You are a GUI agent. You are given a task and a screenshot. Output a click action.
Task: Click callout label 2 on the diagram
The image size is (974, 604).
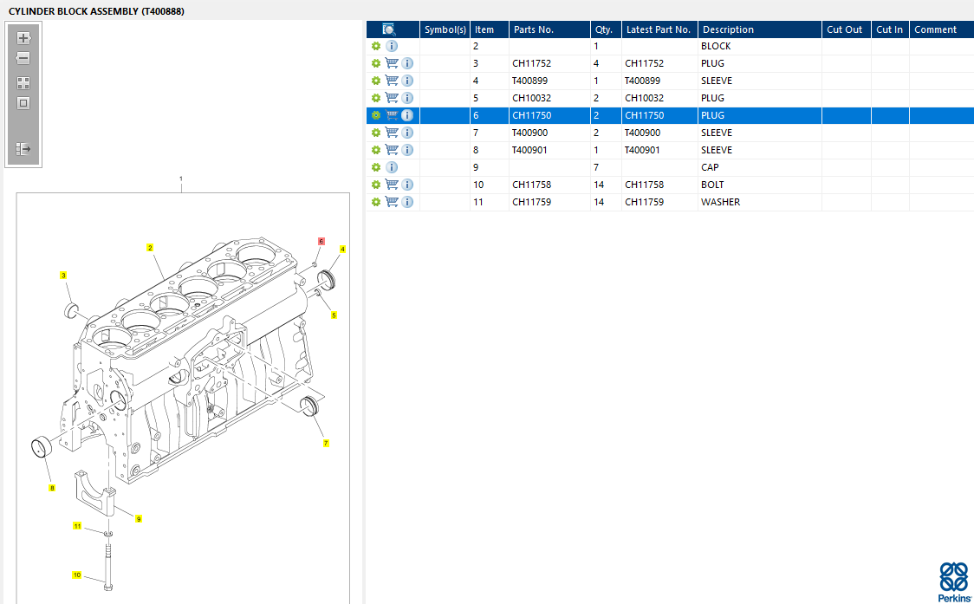[150, 248]
